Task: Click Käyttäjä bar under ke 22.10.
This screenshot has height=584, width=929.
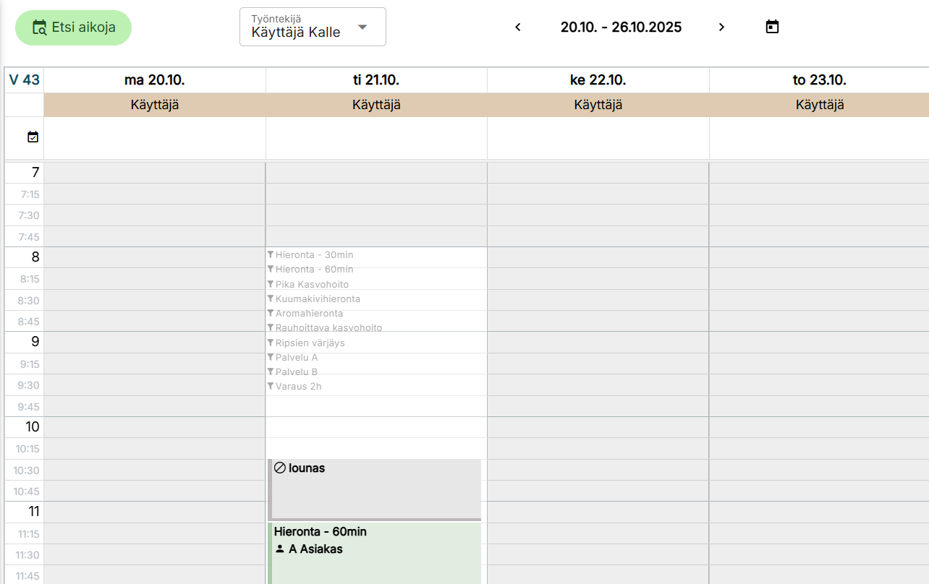Action: click(598, 105)
